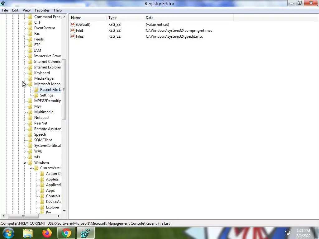The height and width of the screenshot is (239, 319).
Task: Sort values by the Data column header
Action: (188, 18)
